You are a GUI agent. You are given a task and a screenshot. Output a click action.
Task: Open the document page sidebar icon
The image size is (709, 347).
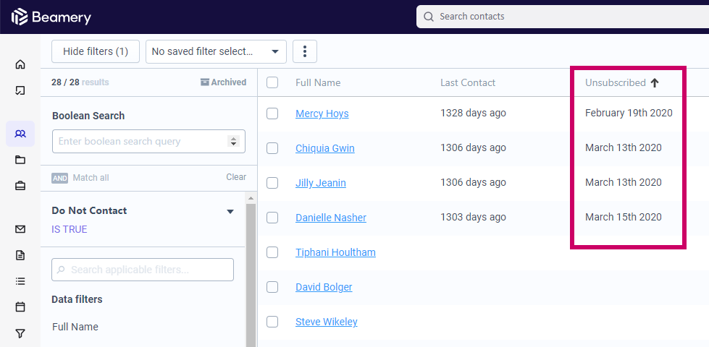pyautogui.click(x=20, y=255)
